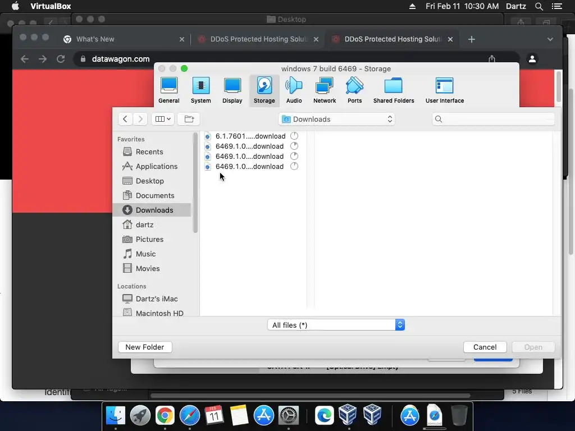Open the Apple menu

pyautogui.click(x=15, y=6)
